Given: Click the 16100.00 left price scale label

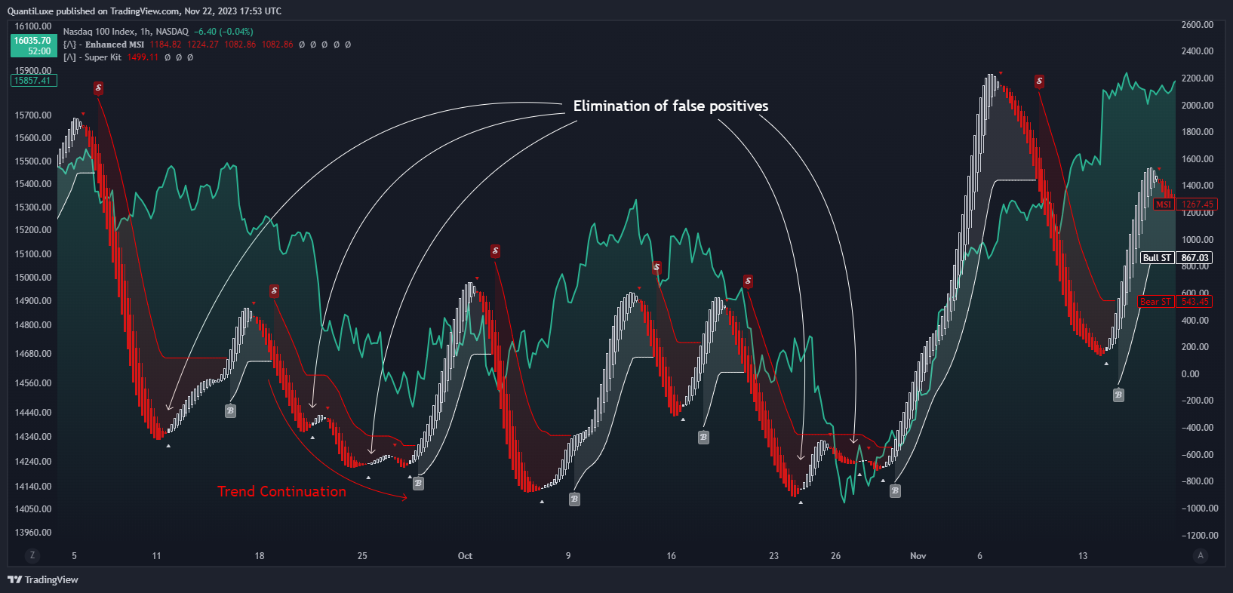Looking at the screenshot, I should 33,26.
